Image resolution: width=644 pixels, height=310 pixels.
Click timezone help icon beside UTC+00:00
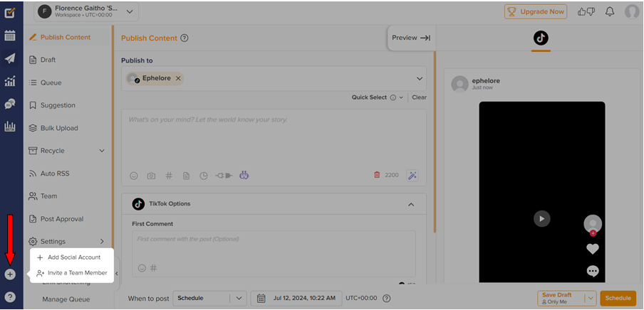point(386,298)
